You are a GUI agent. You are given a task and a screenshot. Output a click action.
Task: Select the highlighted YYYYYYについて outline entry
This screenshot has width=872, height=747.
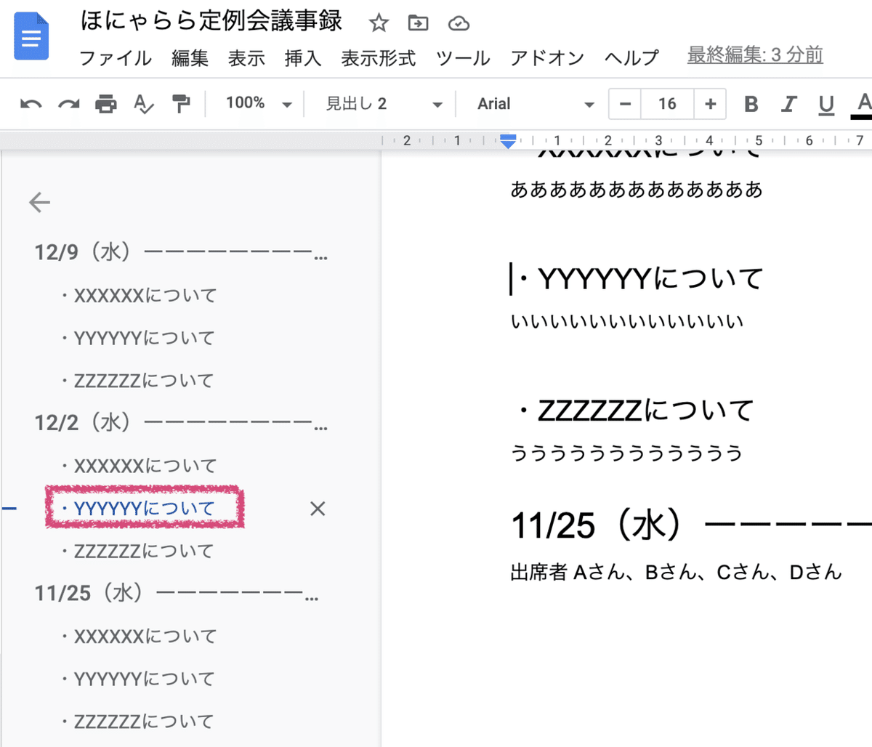coord(144,508)
